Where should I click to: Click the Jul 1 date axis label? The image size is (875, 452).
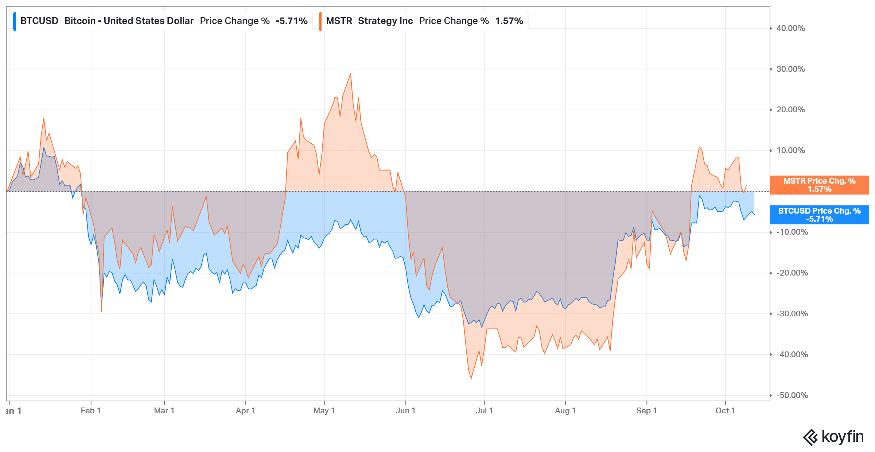click(x=484, y=410)
